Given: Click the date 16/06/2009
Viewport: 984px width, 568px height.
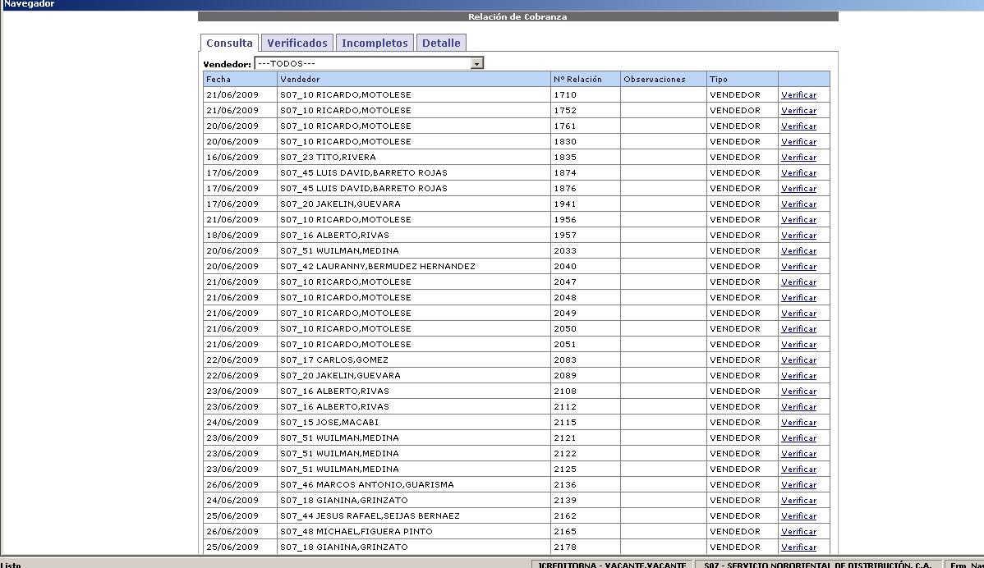Looking at the screenshot, I should point(232,158).
